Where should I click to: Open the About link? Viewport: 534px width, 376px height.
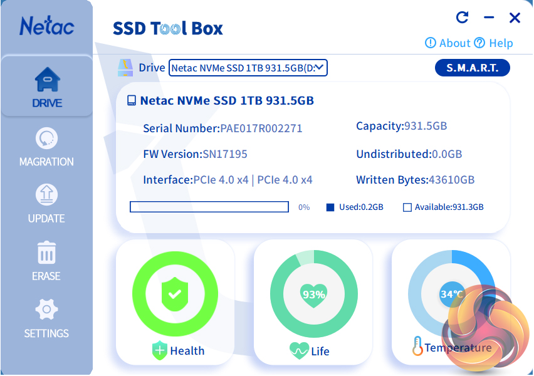tap(448, 43)
